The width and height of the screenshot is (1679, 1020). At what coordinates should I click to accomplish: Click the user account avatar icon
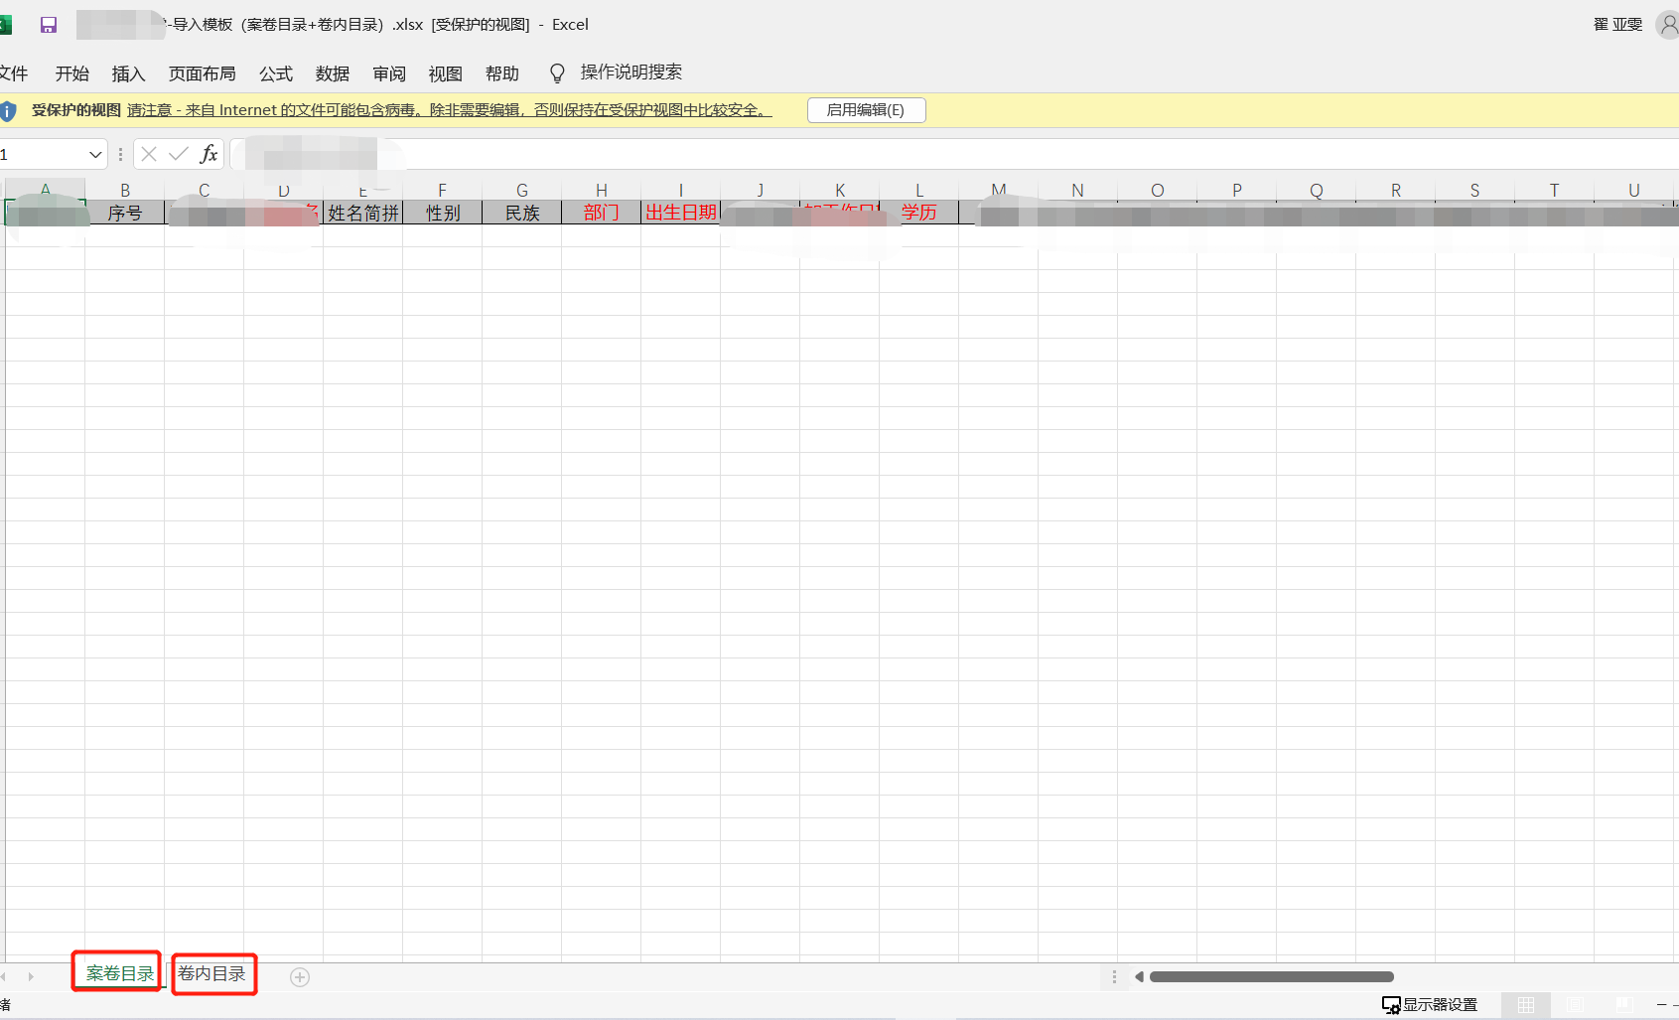[x=1668, y=25]
